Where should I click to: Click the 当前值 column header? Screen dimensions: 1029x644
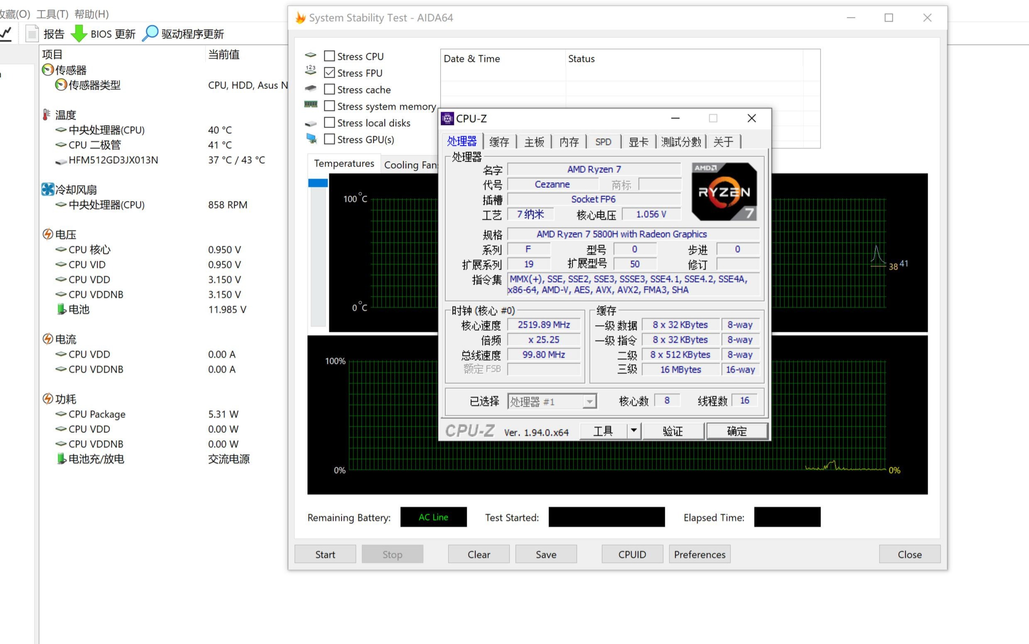tap(247, 54)
